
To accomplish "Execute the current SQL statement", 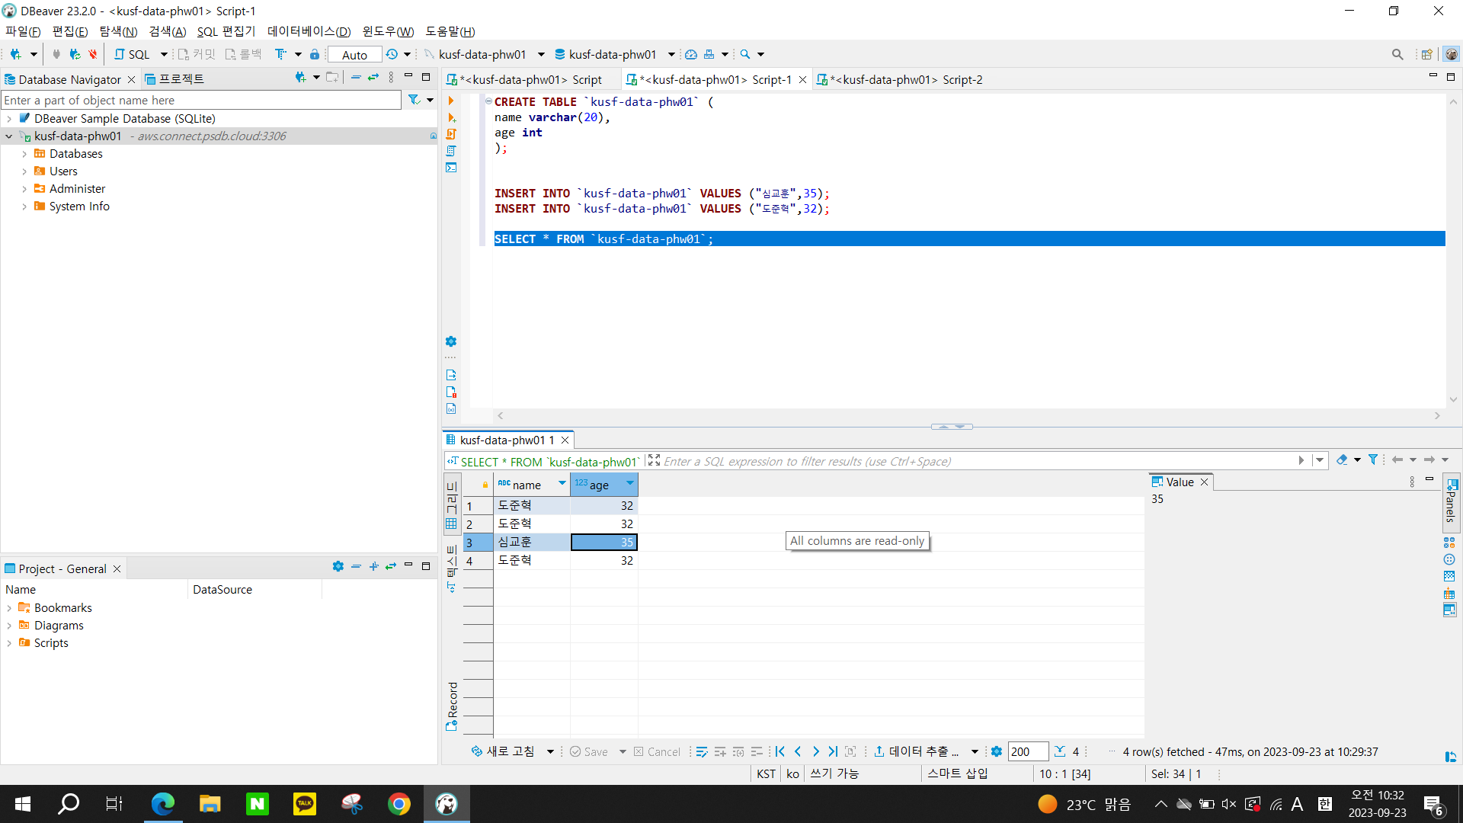I will (x=452, y=101).
